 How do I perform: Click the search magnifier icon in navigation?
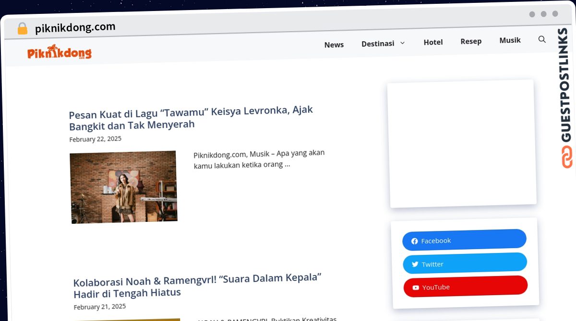(x=542, y=39)
